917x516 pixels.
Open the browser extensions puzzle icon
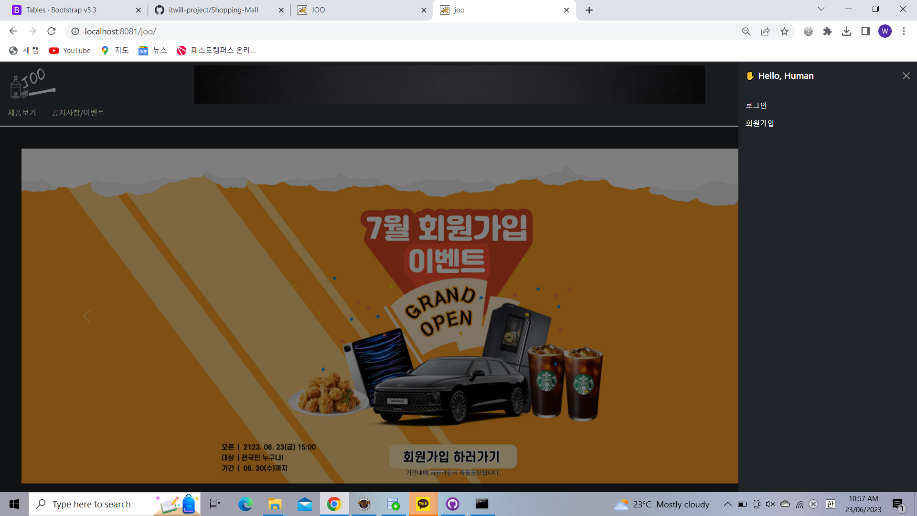coord(827,31)
